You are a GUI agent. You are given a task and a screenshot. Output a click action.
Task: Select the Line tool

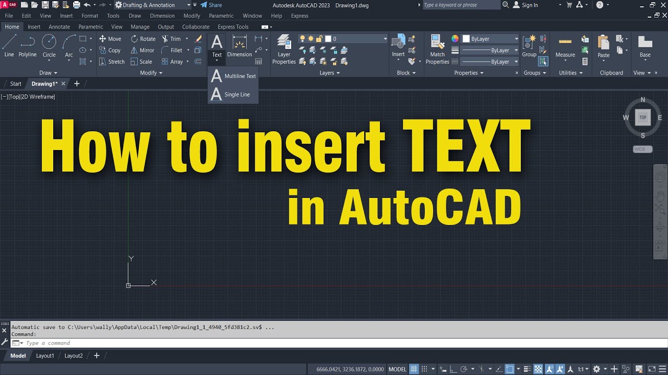[x=9, y=46]
